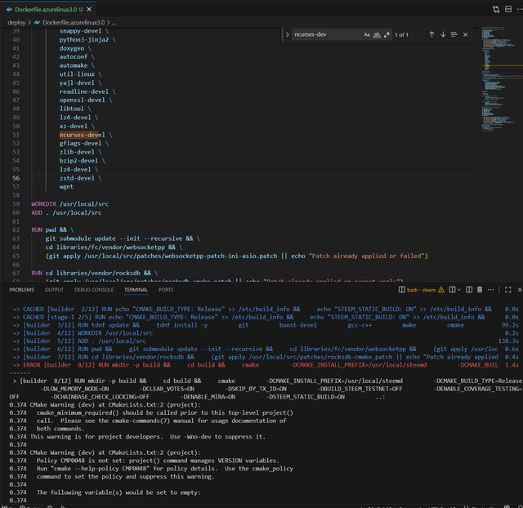Click 'git submodule update --init --recursive' line
523x508 pixels.
(x=123, y=238)
